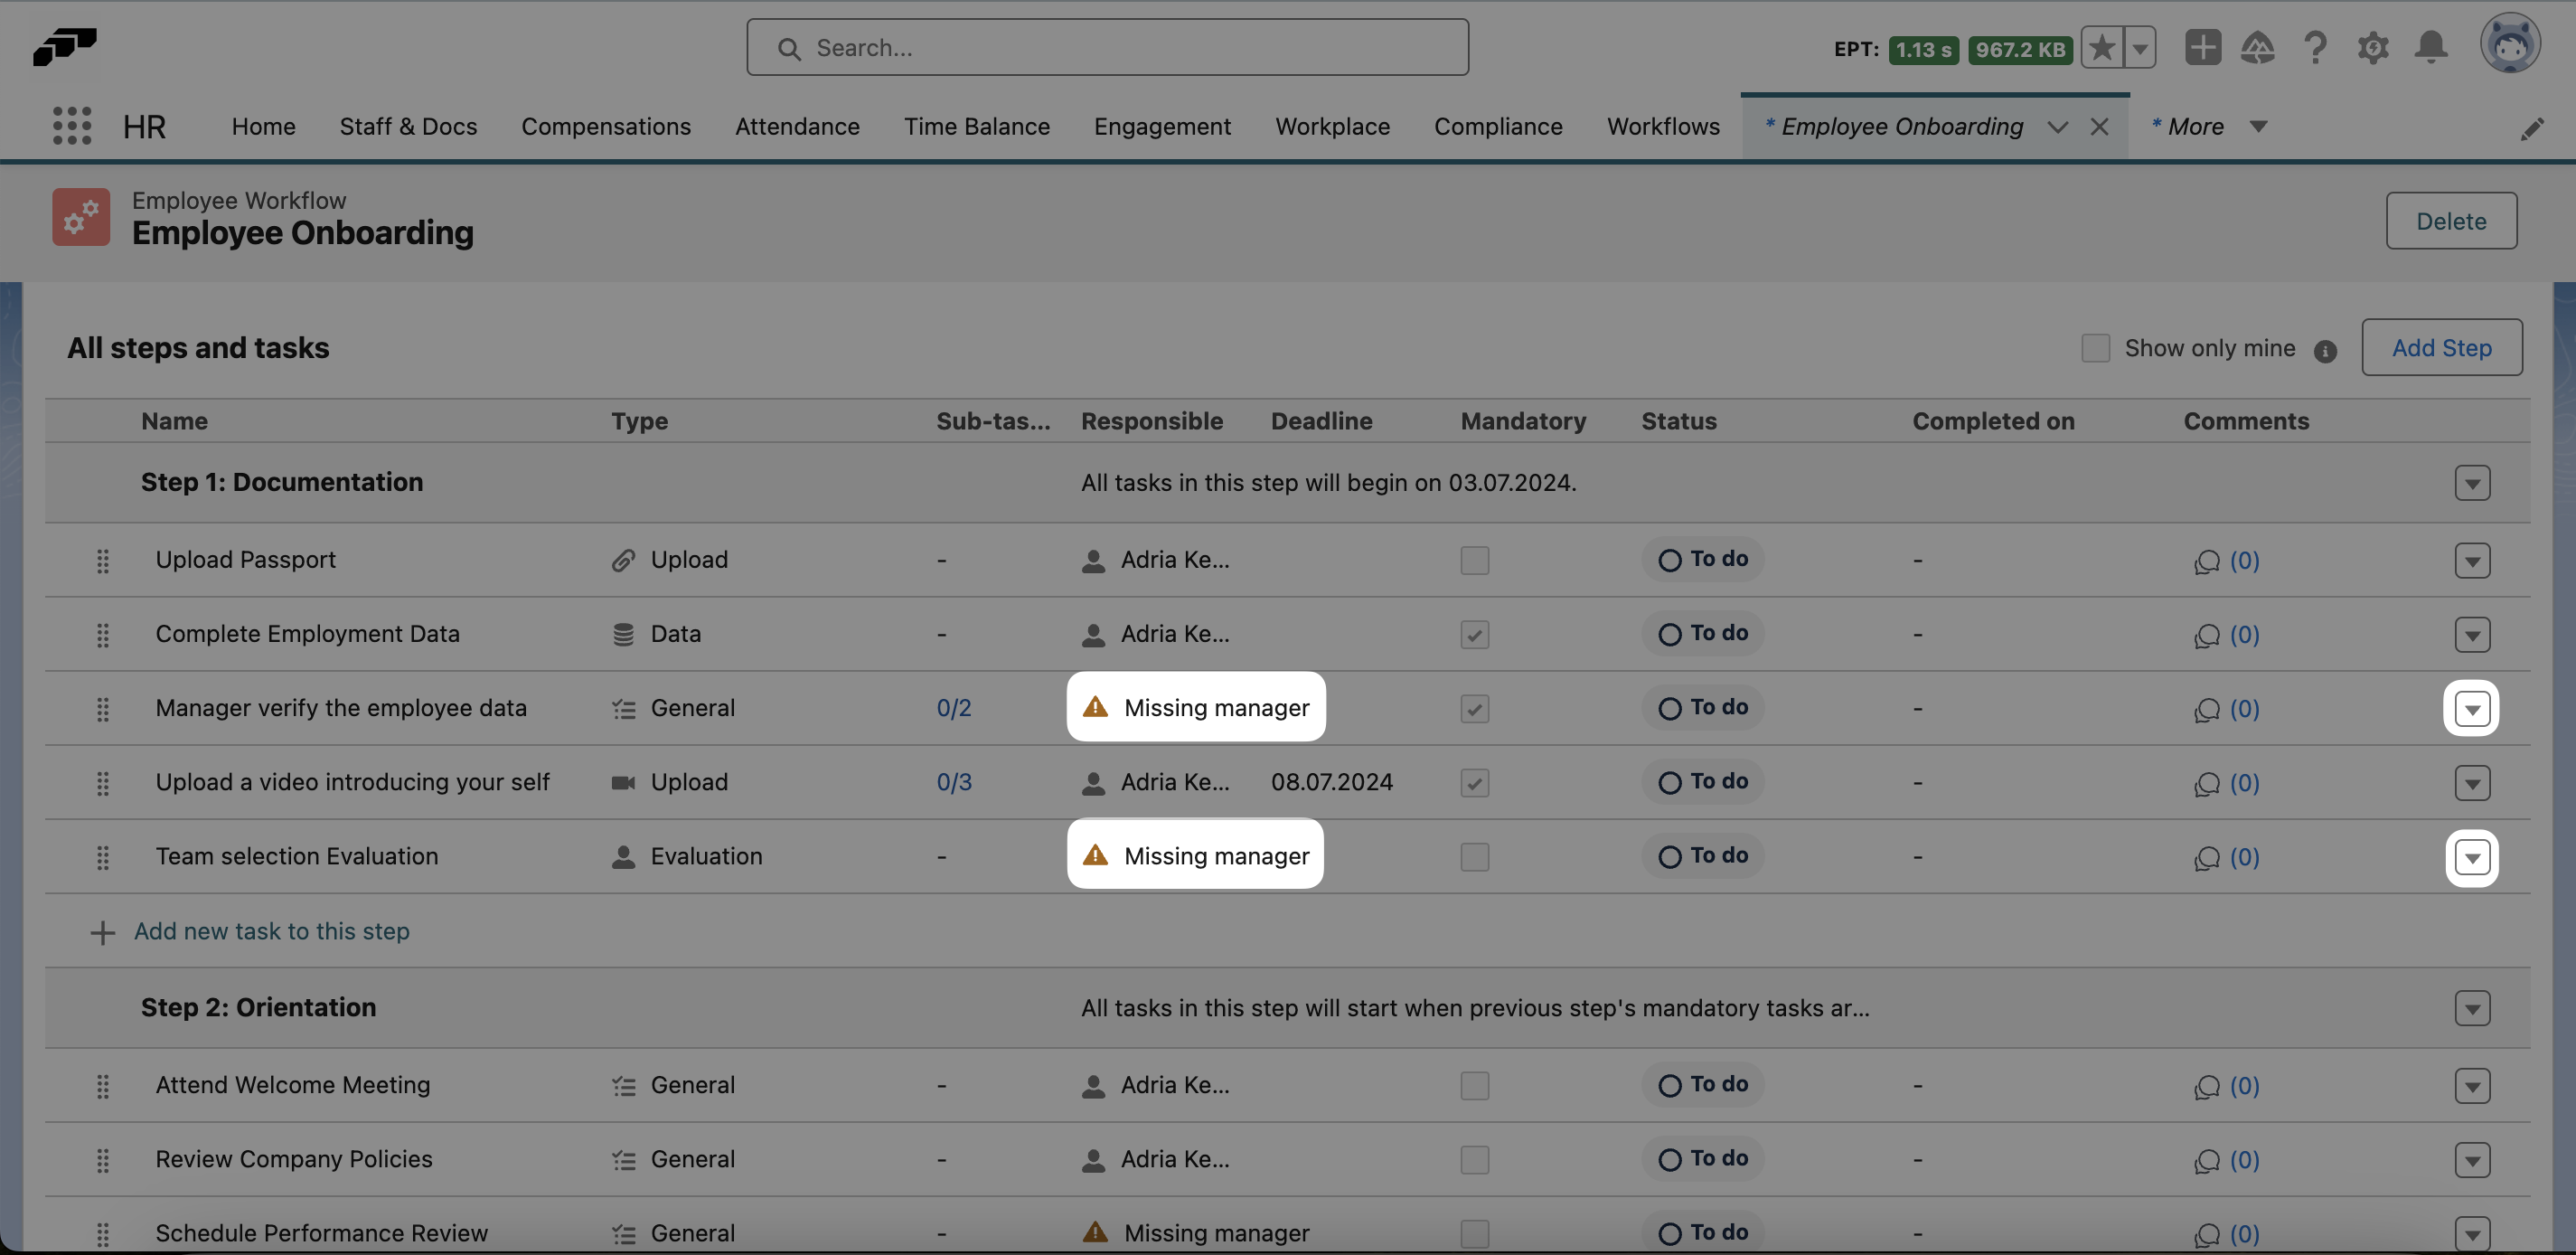Image resolution: width=2576 pixels, height=1255 pixels.
Task: Open comments for Upload Passport task
Action: [2228, 560]
